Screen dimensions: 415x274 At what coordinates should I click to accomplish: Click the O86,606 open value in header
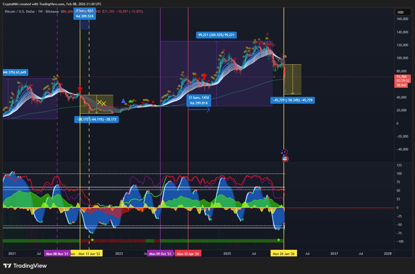[x=66, y=12]
